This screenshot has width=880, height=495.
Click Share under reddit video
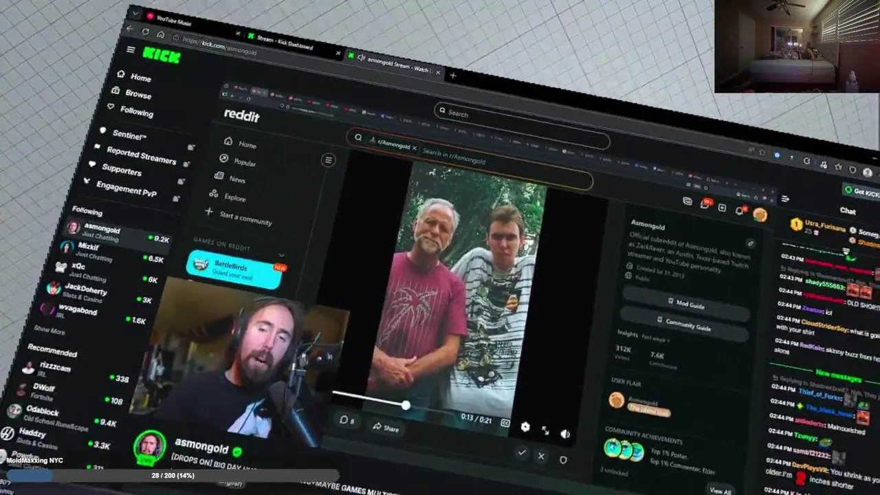(x=386, y=427)
